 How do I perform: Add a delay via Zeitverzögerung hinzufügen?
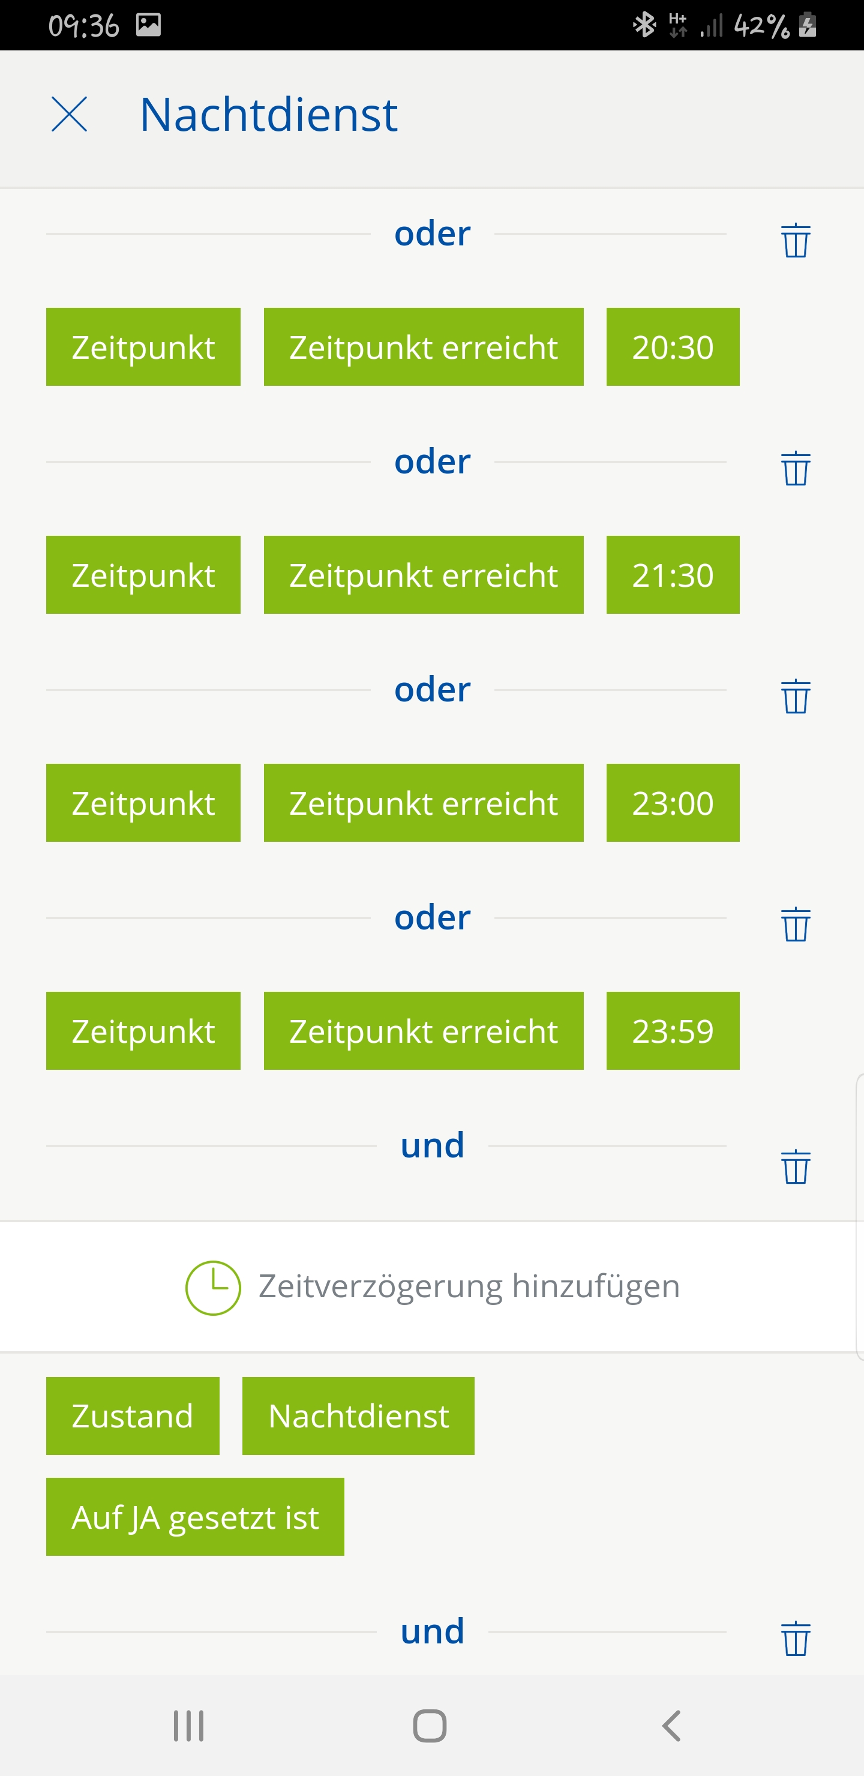(x=469, y=1286)
